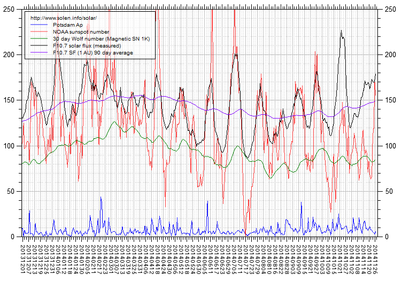Select the Potsdam Ap legend label

click(x=67, y=25)
